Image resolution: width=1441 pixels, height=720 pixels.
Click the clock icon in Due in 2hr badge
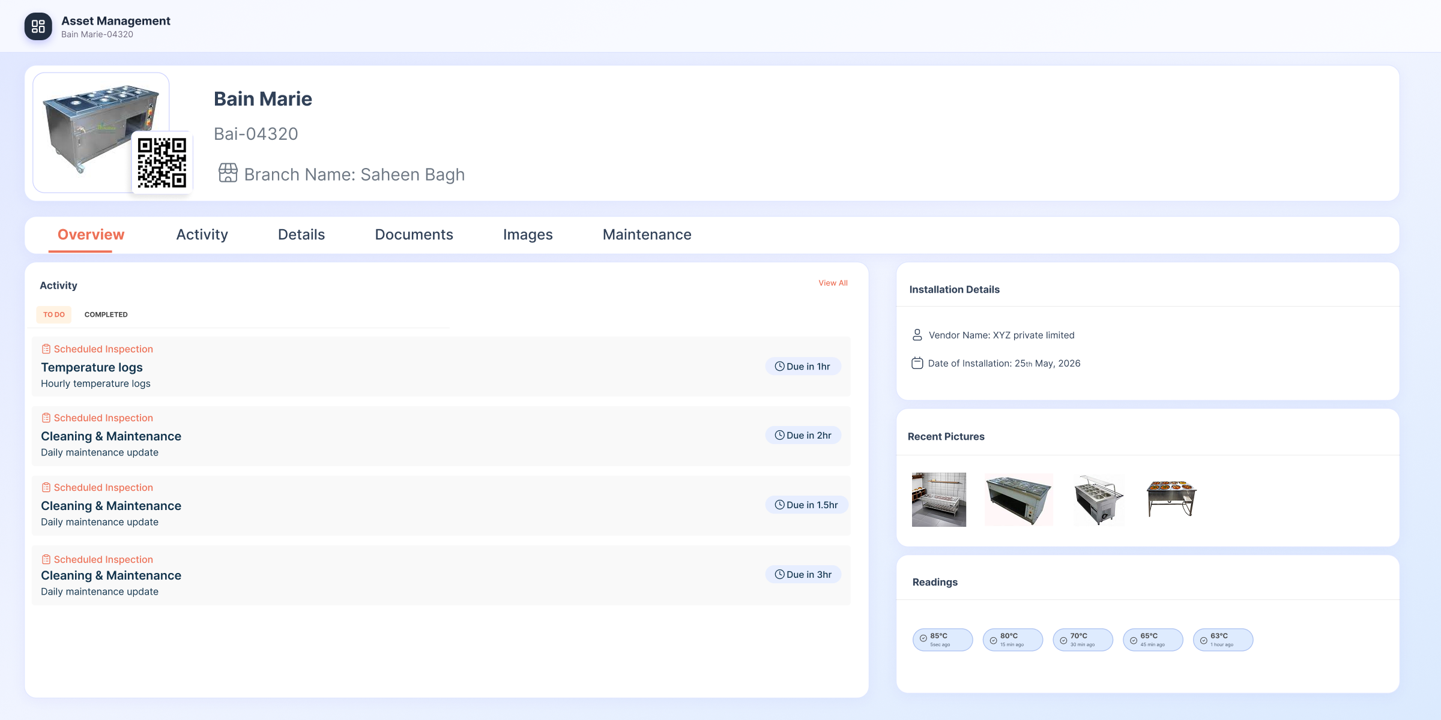779,435
